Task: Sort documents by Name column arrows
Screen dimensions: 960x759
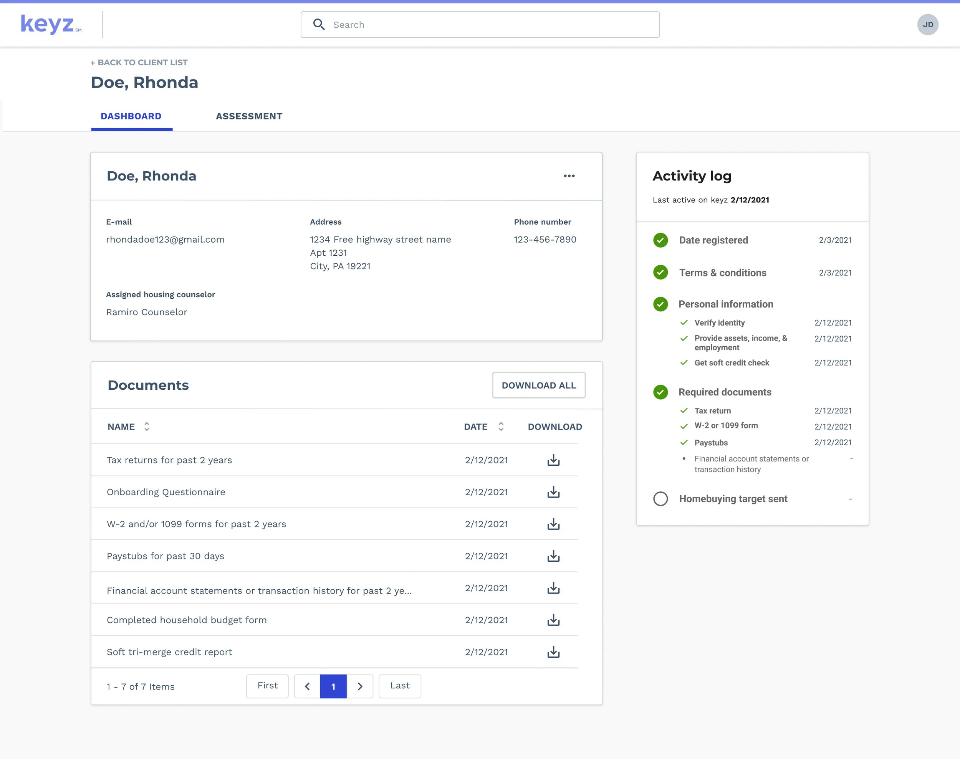Action: [147, 427]
